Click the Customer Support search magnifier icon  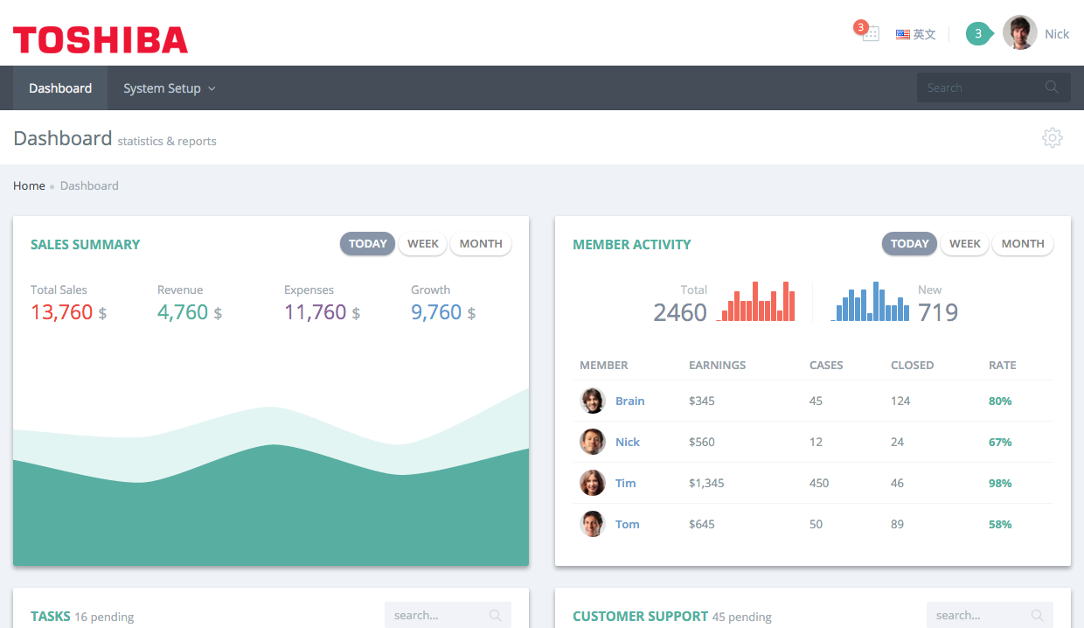(1038, 616)
